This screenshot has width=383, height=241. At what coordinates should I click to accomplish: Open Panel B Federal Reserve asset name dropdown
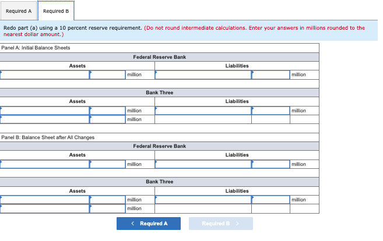pos(45,164)
